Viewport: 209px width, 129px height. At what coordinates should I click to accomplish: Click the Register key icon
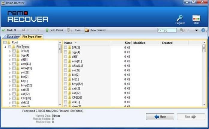tap(180, 17)
